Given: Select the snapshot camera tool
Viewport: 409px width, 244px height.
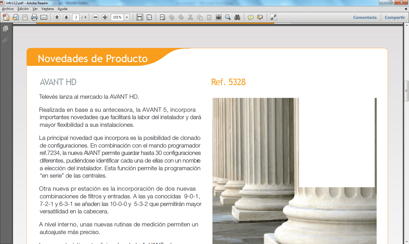Looking at the screenshot, I should click(x=218, y=17).
